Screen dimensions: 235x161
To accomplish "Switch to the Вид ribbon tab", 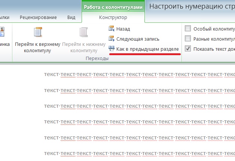I will coord(71,17).
